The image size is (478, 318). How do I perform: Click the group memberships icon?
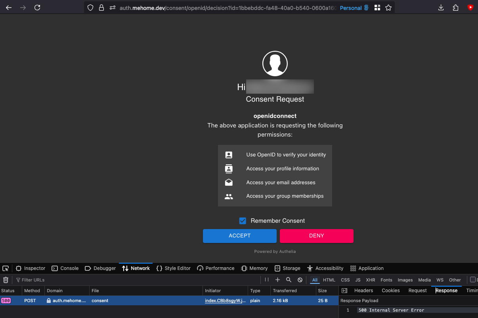click(229, 196)
